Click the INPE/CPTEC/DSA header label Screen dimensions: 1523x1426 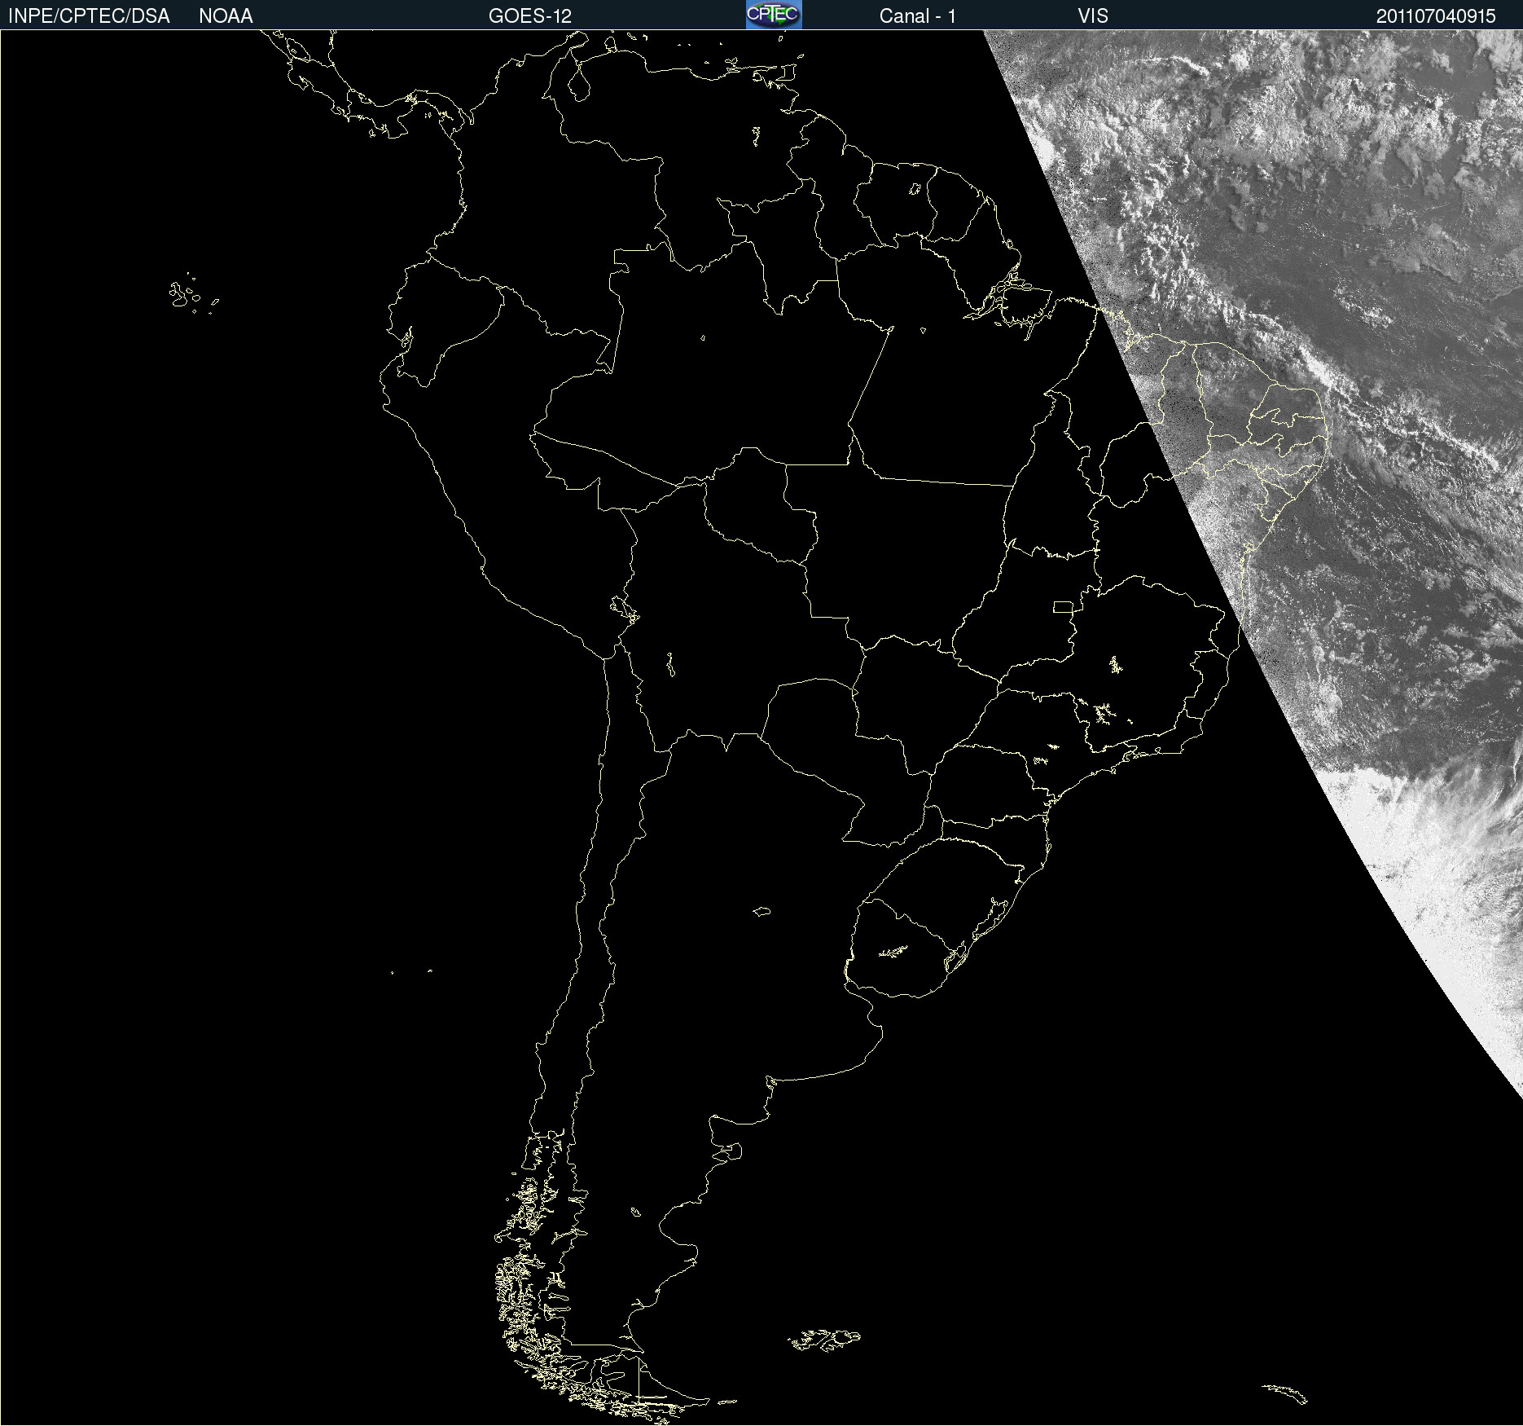click(89, 16)
